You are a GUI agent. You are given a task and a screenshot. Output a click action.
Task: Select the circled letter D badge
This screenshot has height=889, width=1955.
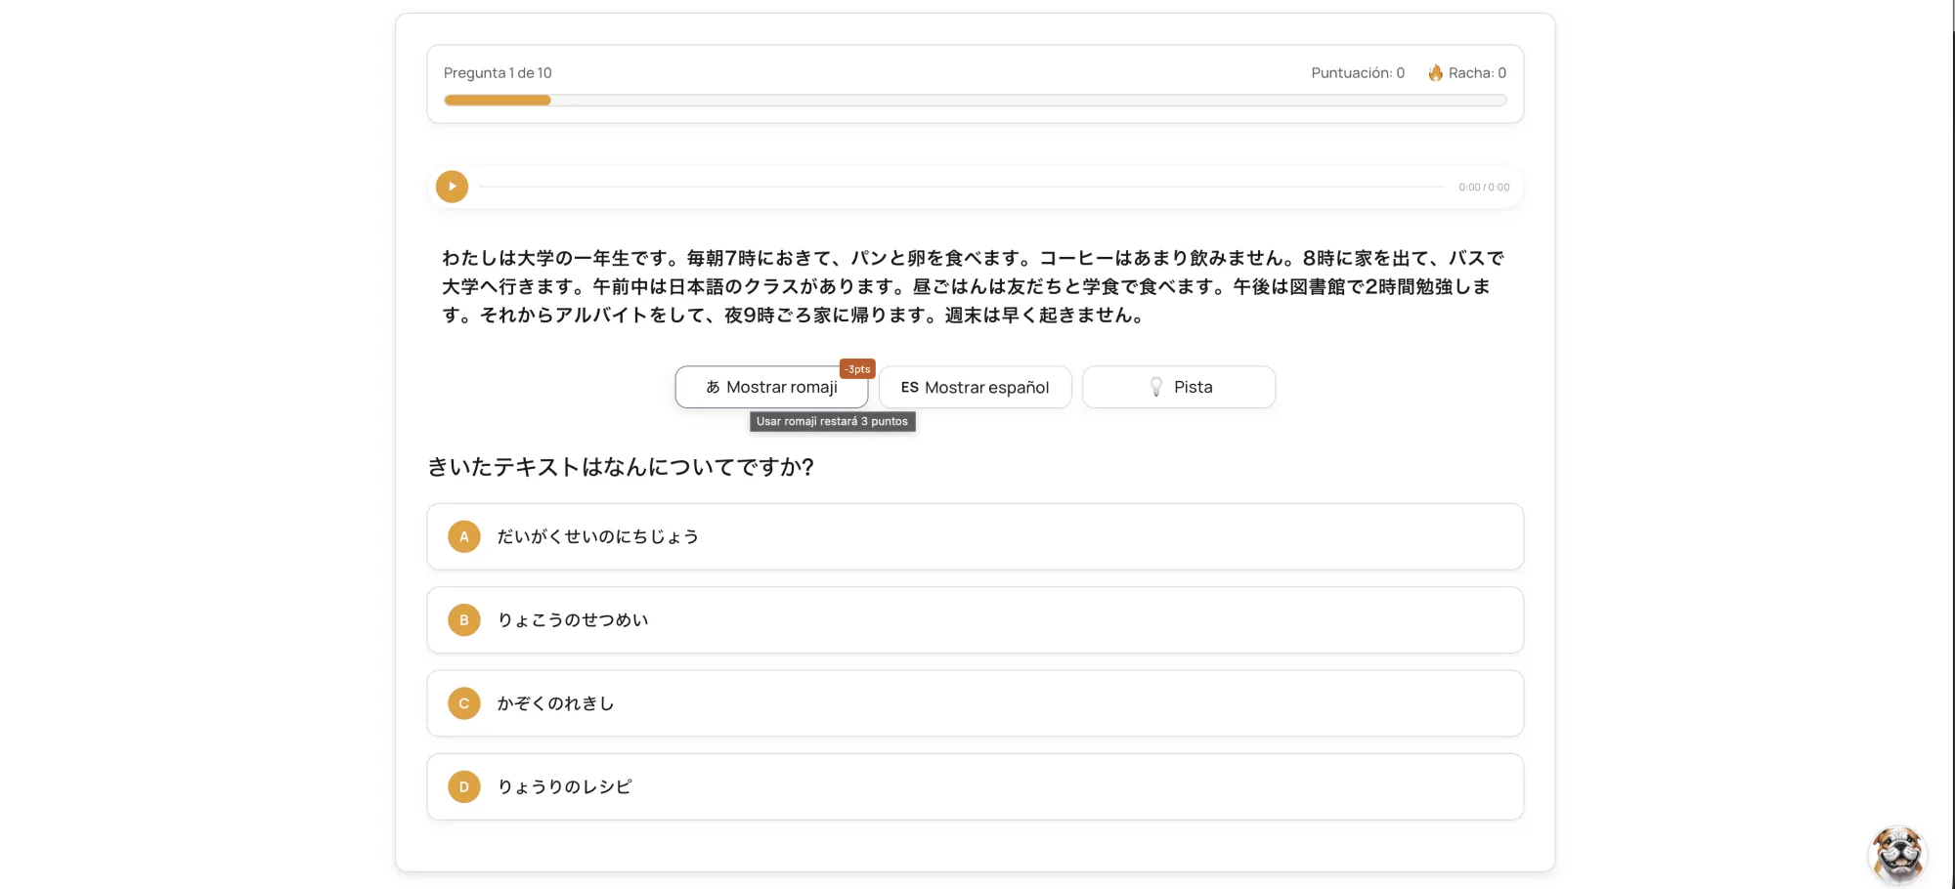tap(464, 786)
